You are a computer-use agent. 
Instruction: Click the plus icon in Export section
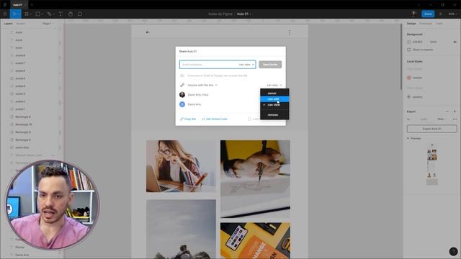pyautogui.click(x=455, y=112)
